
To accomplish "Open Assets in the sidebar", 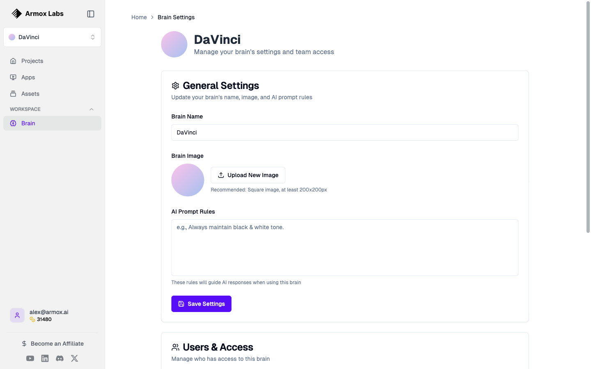I will pyautogui.click(x=30, y=94).
